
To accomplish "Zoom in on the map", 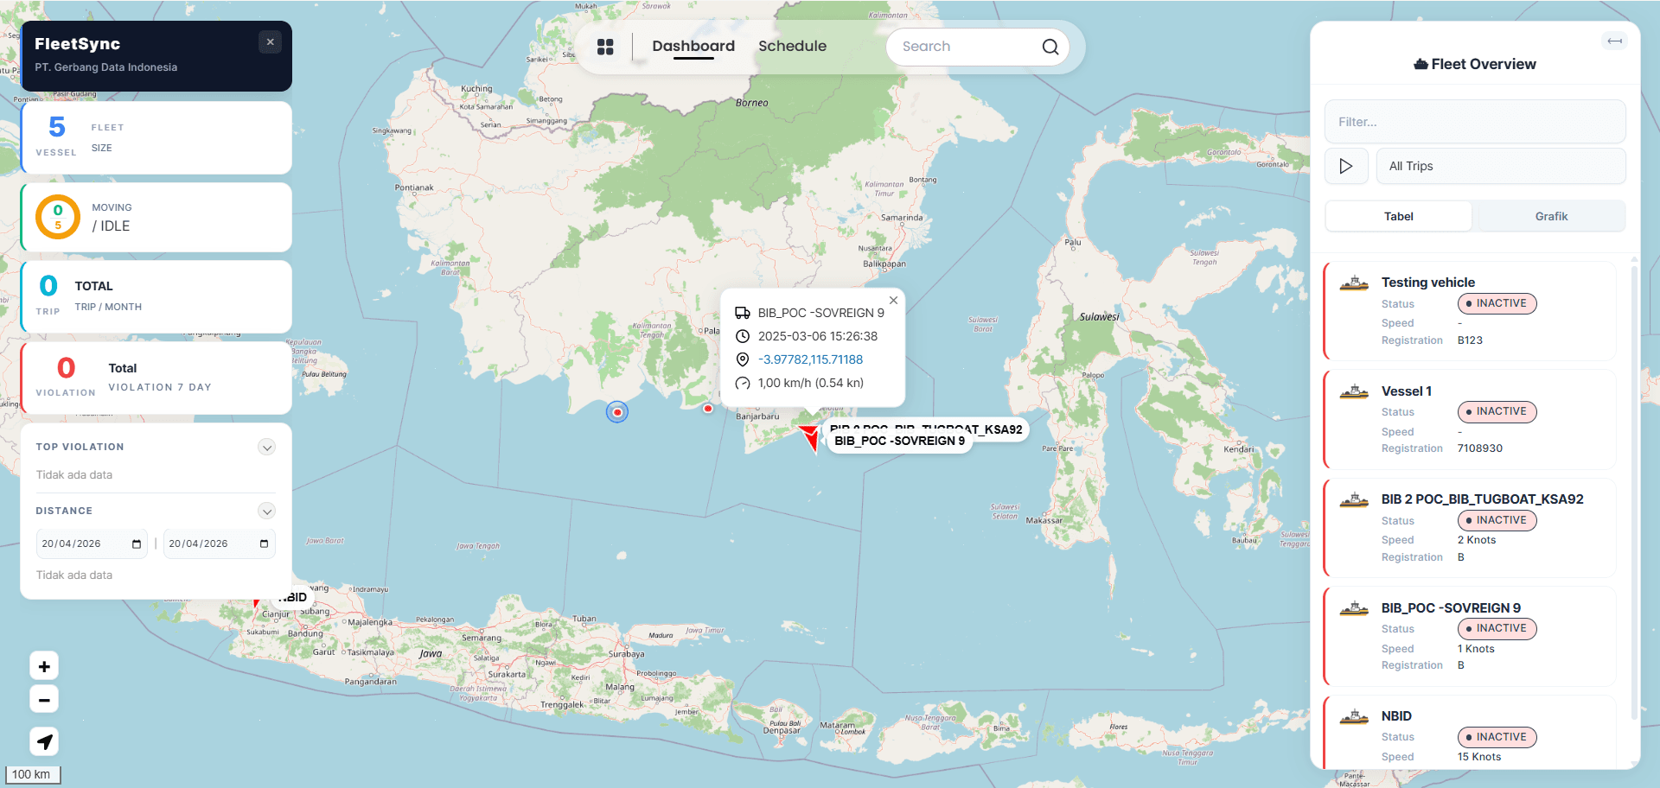I will pos(44,666).
